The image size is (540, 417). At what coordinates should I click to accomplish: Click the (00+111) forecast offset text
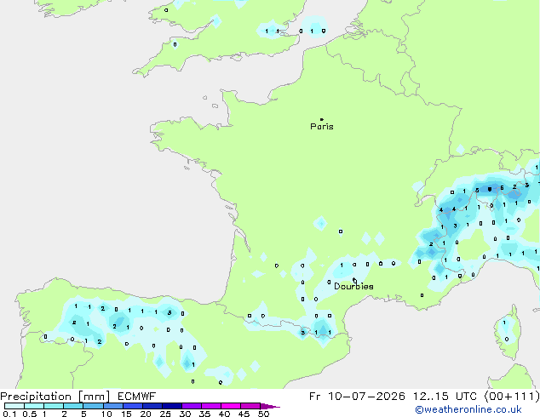click(x=512, y=397)
